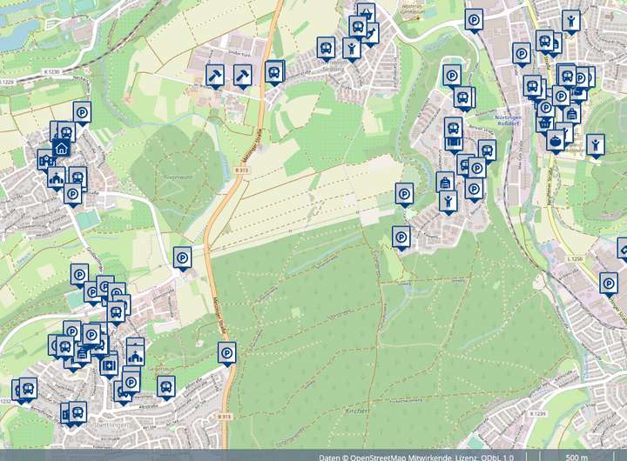This screenshot has width=627, height=461.
Task: Click the isolated bus marker near Albstraße
Action: 165,386
